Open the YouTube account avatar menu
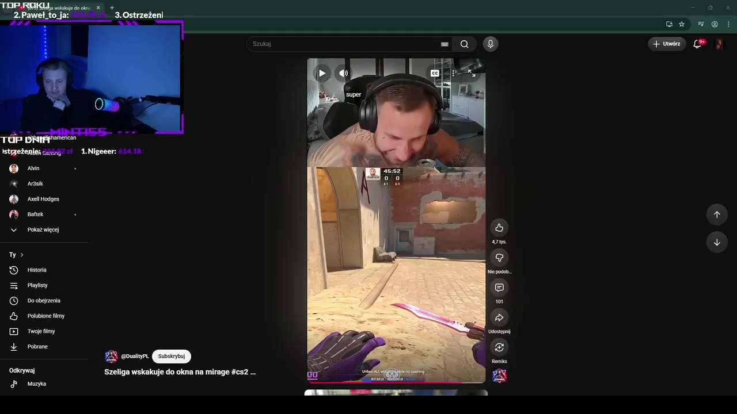 [x=719, y=44]
